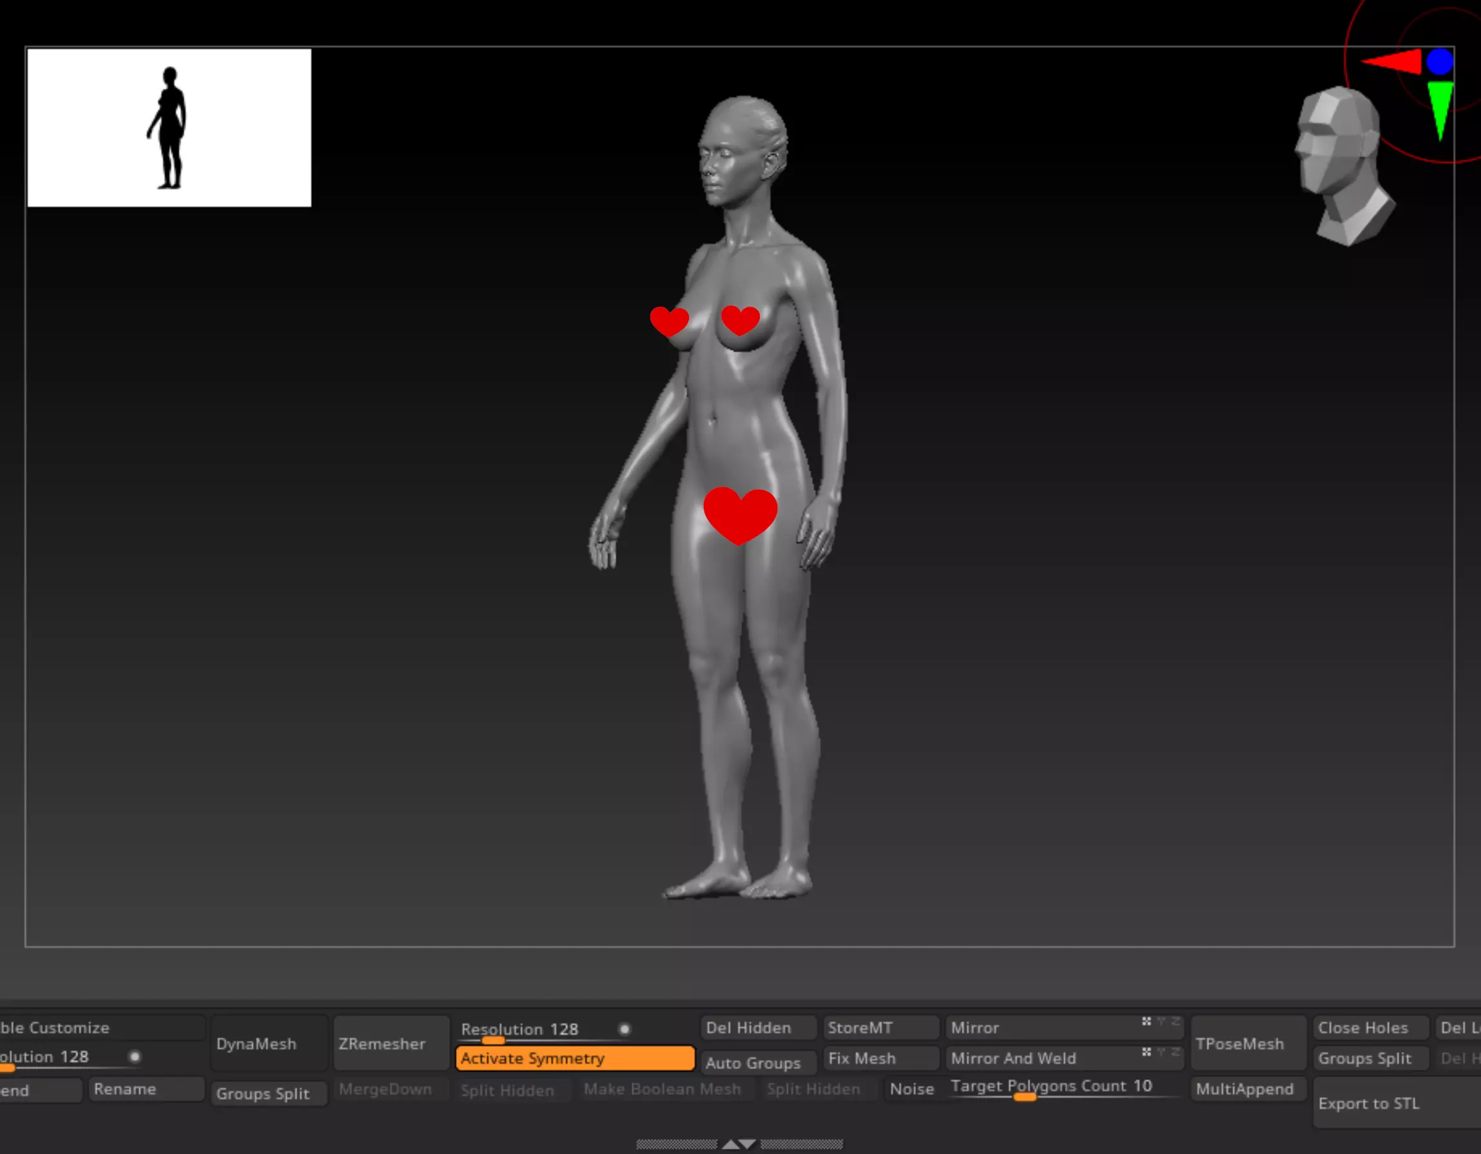Viewport: 1481px width, 1154px height.
Task: Click the Del Hidden button
Action: pos(758,1028)
